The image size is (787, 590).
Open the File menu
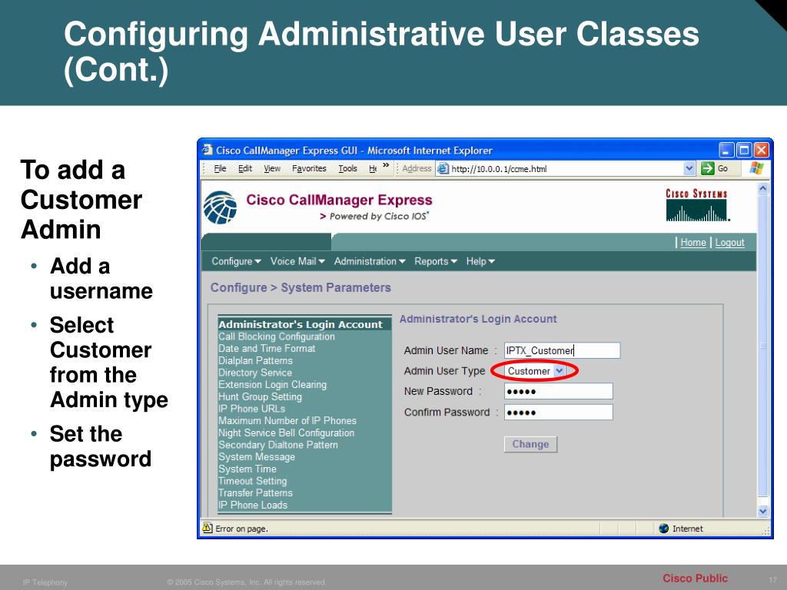(220, 168)
